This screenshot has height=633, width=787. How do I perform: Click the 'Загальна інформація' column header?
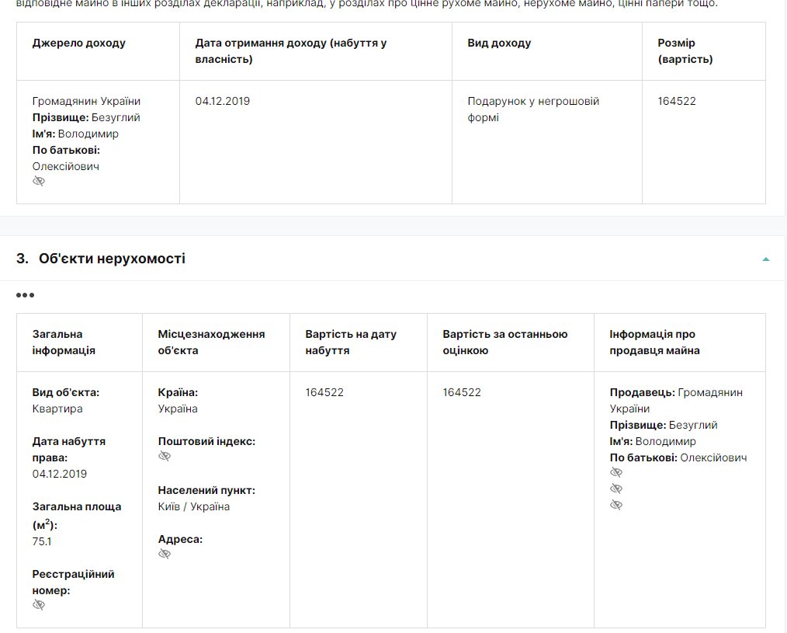(x=64, y=343)
